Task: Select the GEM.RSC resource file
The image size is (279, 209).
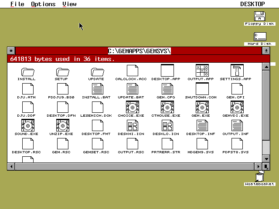Action: [63, 144]
